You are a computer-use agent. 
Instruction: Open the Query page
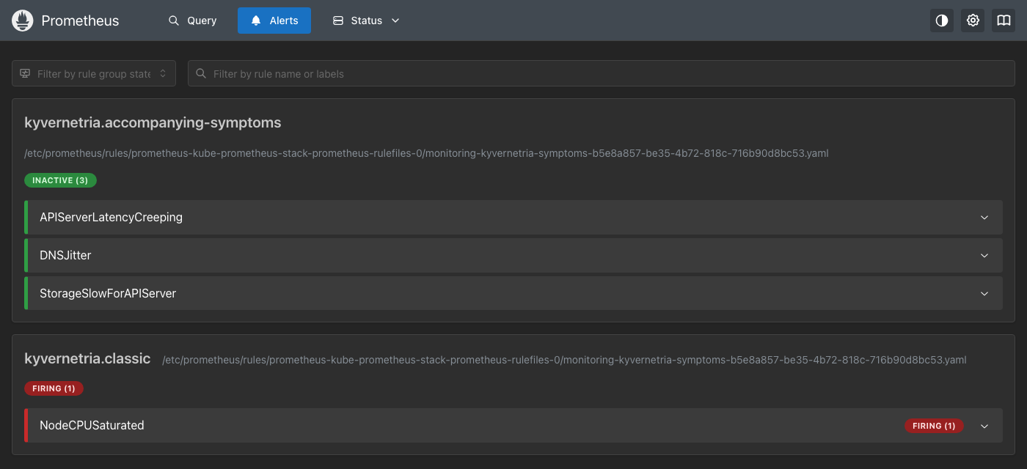[x=192, y=21]
